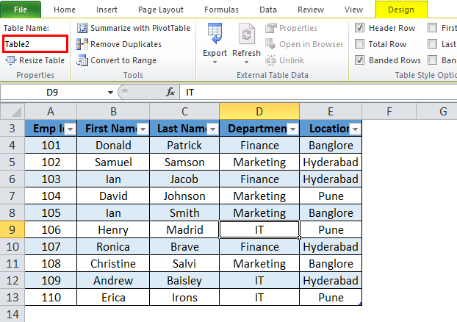This screenshot has height=322, width=457.
Task: Select cell containing Christine
Action: (x=112, y=263)
